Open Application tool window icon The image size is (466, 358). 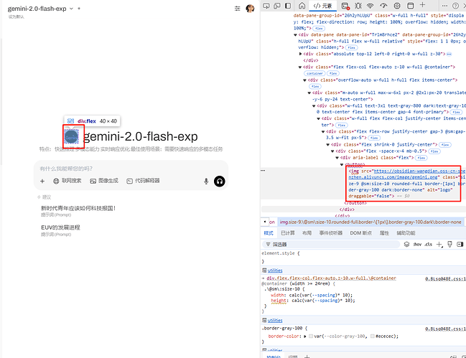pyautogui.click(x=411, y=6)
